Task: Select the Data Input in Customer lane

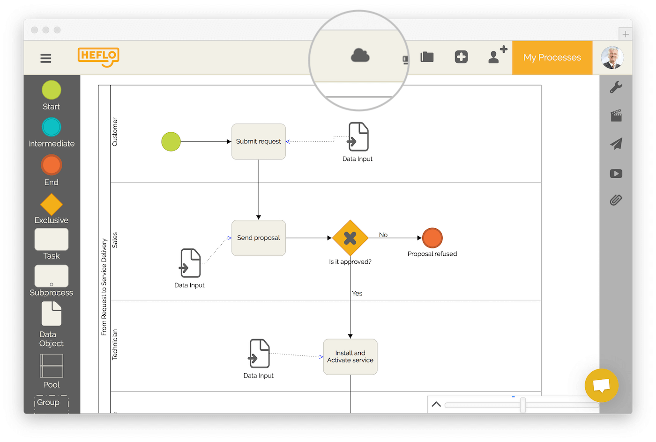Action: 358,137
